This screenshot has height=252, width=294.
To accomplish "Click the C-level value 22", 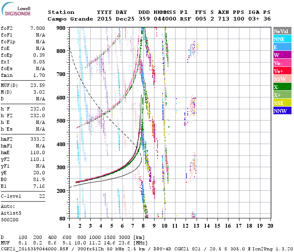I will pyautogui.click(x=42, y=196).
